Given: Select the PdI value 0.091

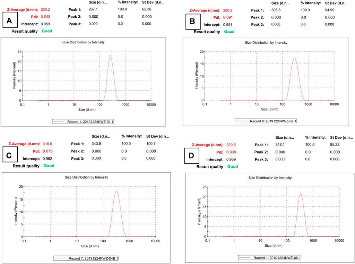Looking at the screenshot, I should pyautogui.click(x=228, y=17).
